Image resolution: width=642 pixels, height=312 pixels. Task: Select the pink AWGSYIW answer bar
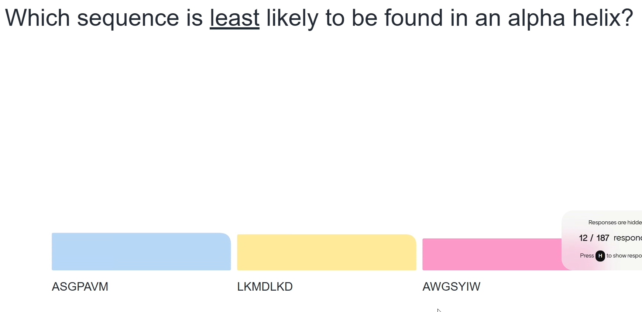492,255
